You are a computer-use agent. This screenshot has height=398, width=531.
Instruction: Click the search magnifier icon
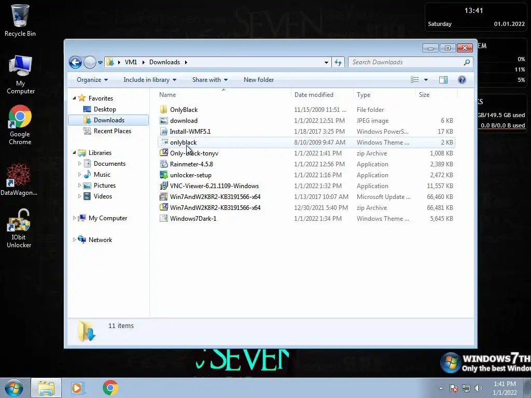point(467,62)
